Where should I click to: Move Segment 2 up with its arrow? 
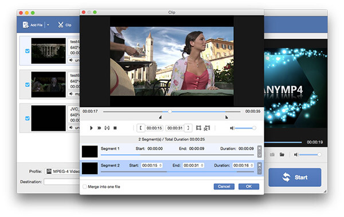[x=260, y=168]
